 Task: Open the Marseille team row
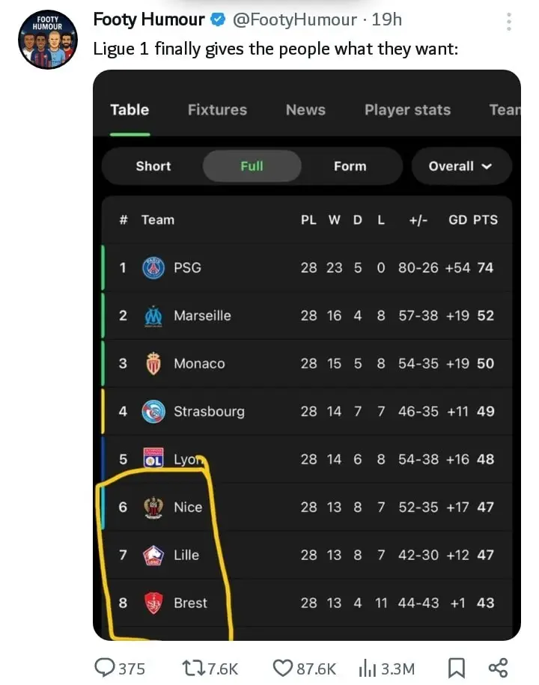point(307,315)
